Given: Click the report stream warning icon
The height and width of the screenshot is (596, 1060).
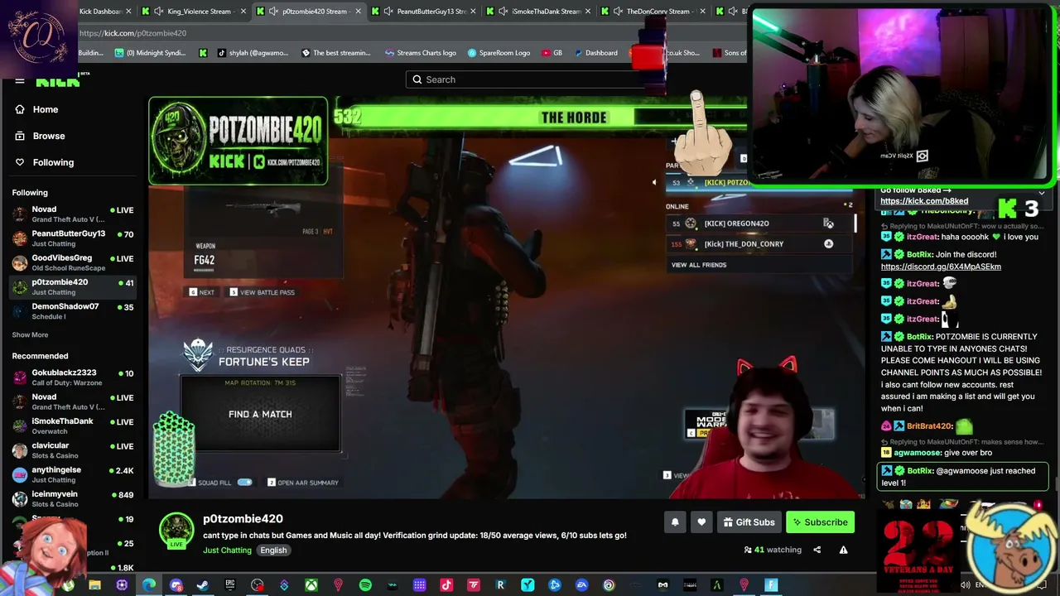Looking at the screenshot, I should [843, 550].
